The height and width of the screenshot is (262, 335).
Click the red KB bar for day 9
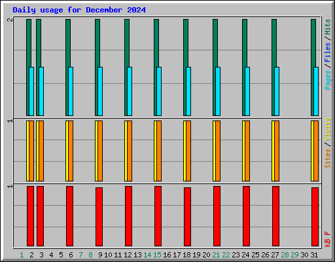click(x=99, y=217)
